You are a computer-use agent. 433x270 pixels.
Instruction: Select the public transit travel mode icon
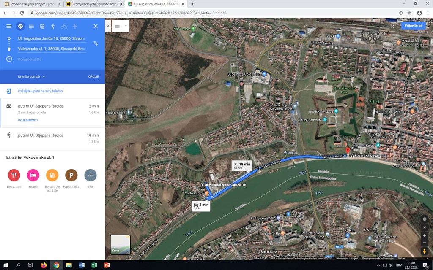pyautogui.click(x=42, y=26)
